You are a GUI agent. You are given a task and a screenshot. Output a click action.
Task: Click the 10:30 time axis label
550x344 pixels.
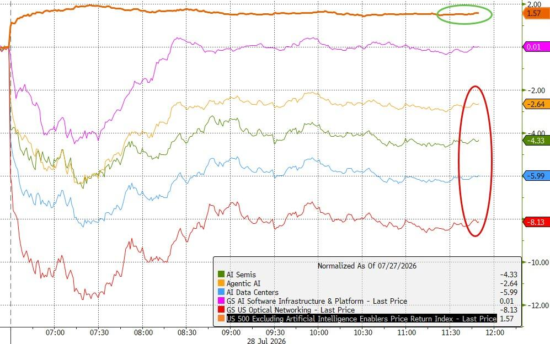coord(363,332)
